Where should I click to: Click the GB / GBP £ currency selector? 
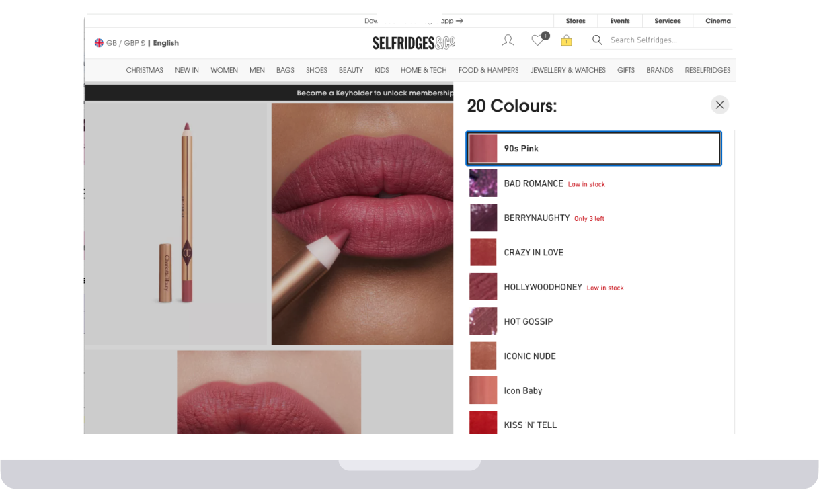click(126, 43)
